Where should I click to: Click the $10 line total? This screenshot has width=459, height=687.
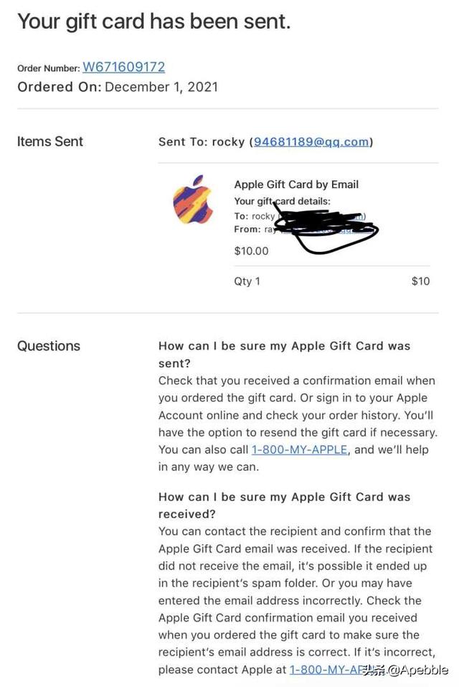click(420, 281)
